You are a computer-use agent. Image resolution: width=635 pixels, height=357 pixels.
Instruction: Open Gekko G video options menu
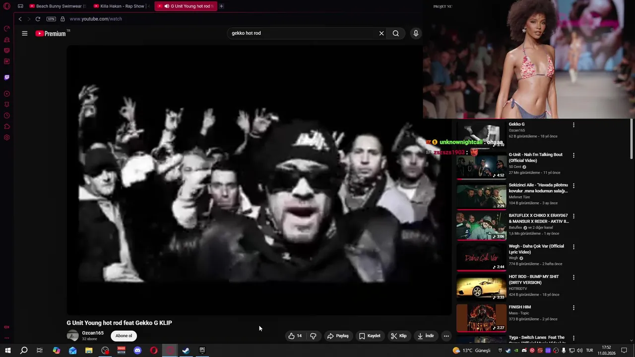click(x=573, y=125)
